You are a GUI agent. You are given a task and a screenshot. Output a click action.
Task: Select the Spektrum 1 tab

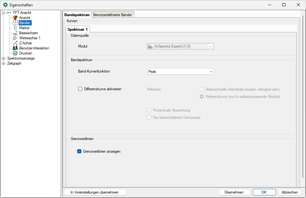coord(78,29)
